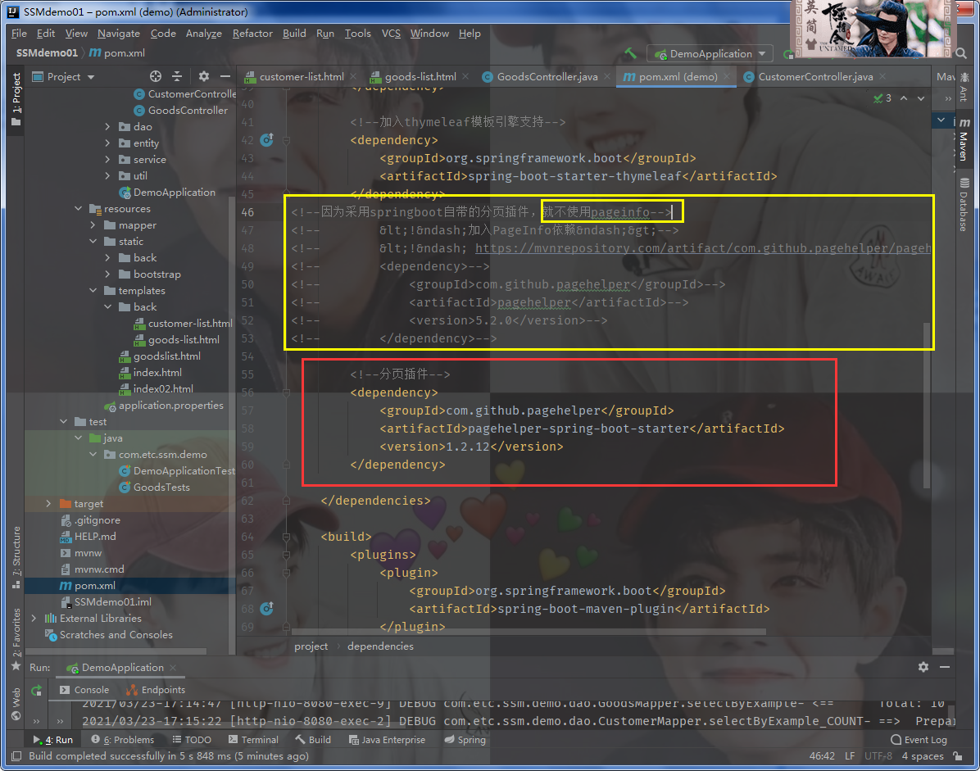
Task: Click the Locate/Select Opened File icon
Action: pyautogui.click(x=156, y=76)
